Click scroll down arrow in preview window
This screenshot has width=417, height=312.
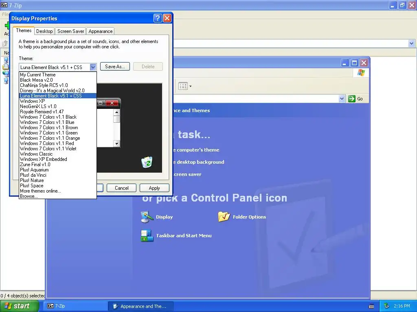(116, 143)
